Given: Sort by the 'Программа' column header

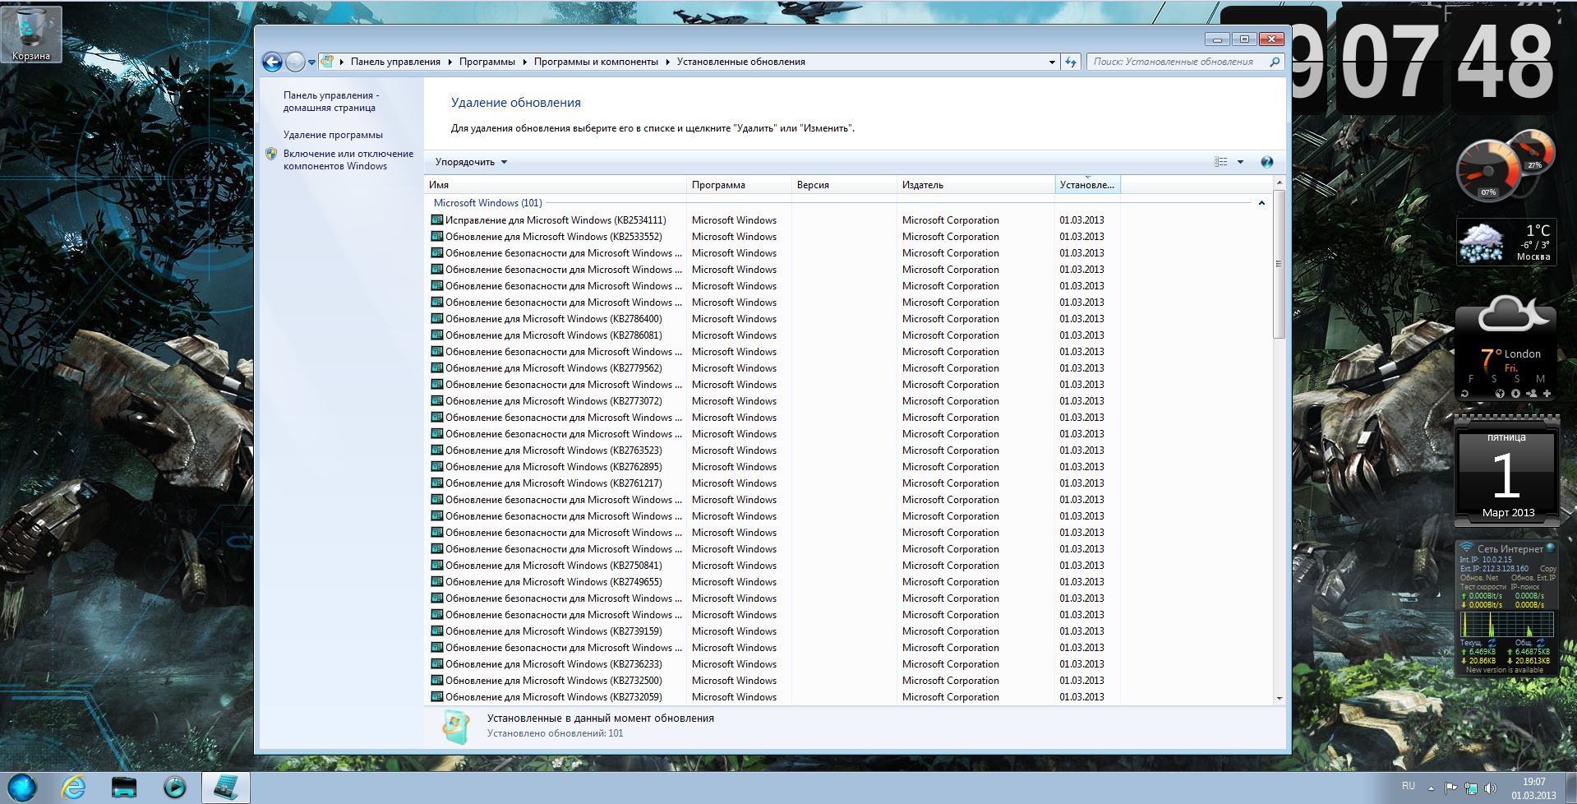Looking at the screenshot, I should point(739,185).
